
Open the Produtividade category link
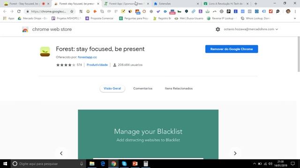(x=97, y=65)
